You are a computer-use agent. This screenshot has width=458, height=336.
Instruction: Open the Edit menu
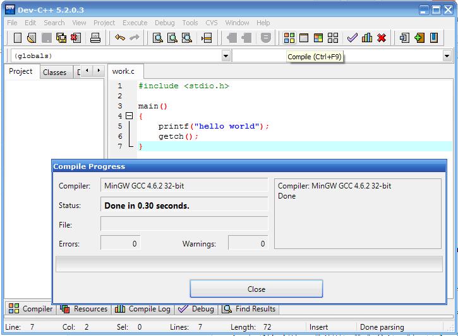coord(30,23)
